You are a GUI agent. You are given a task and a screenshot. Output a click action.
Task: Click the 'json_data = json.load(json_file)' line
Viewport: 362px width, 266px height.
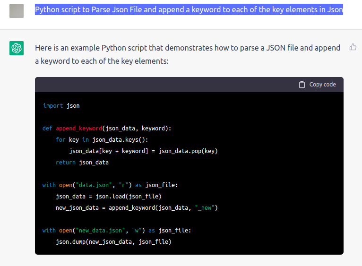click(x=109, y=197)
